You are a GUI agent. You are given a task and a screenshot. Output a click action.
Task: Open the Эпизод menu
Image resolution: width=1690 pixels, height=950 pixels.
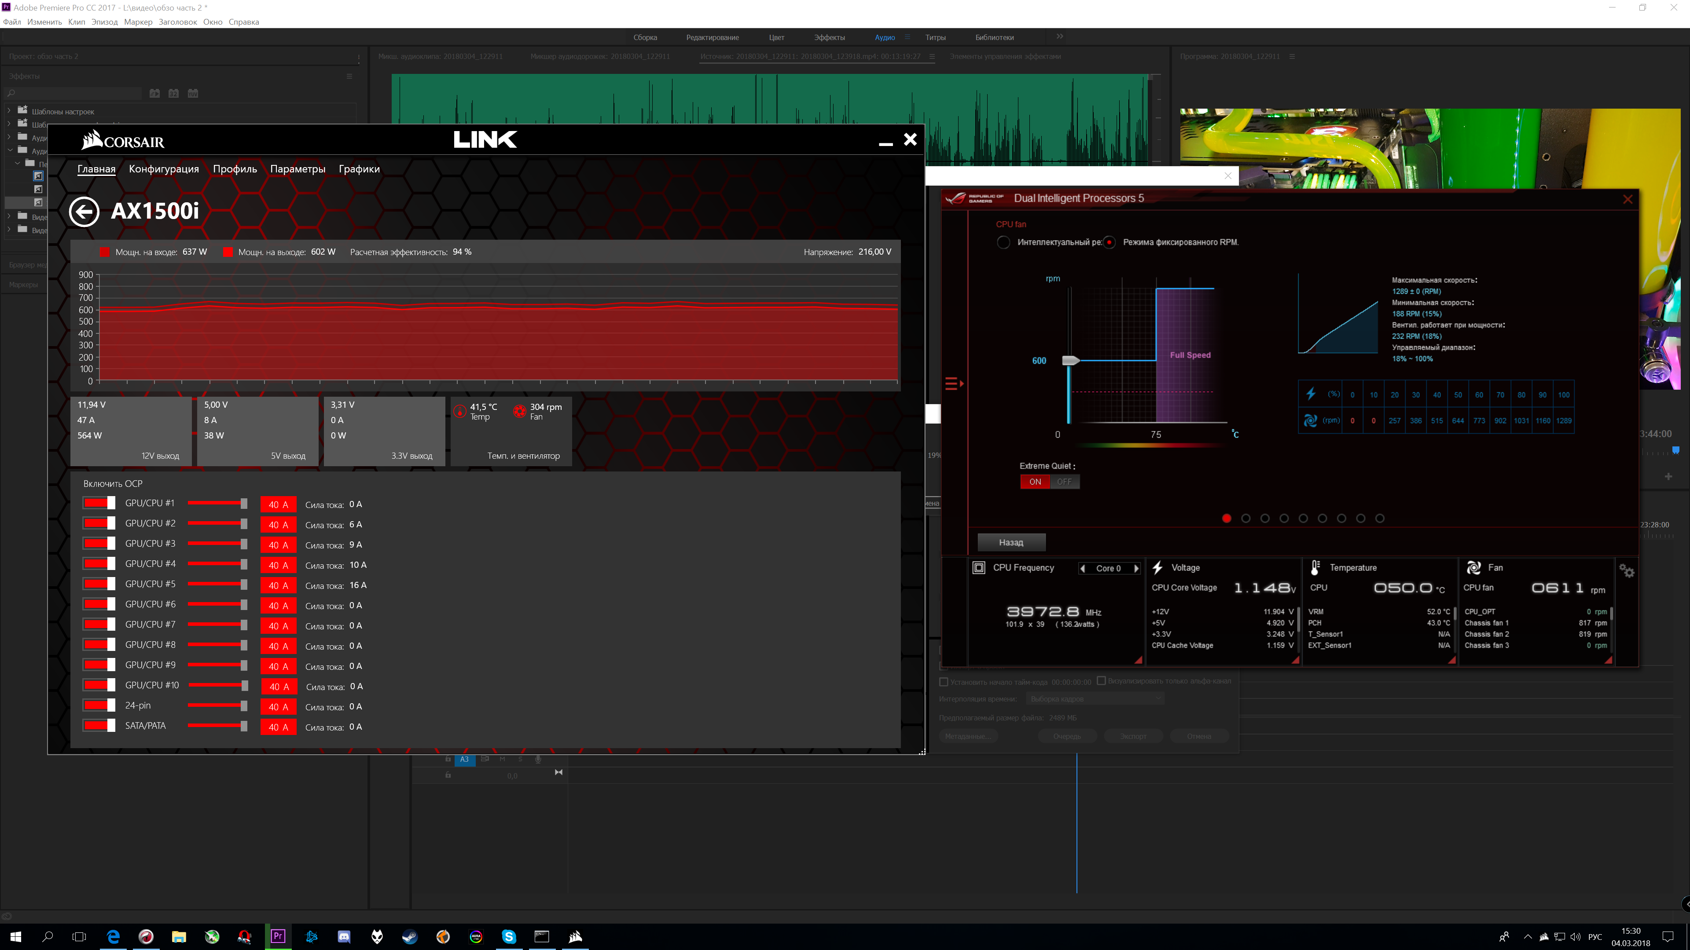104,22
